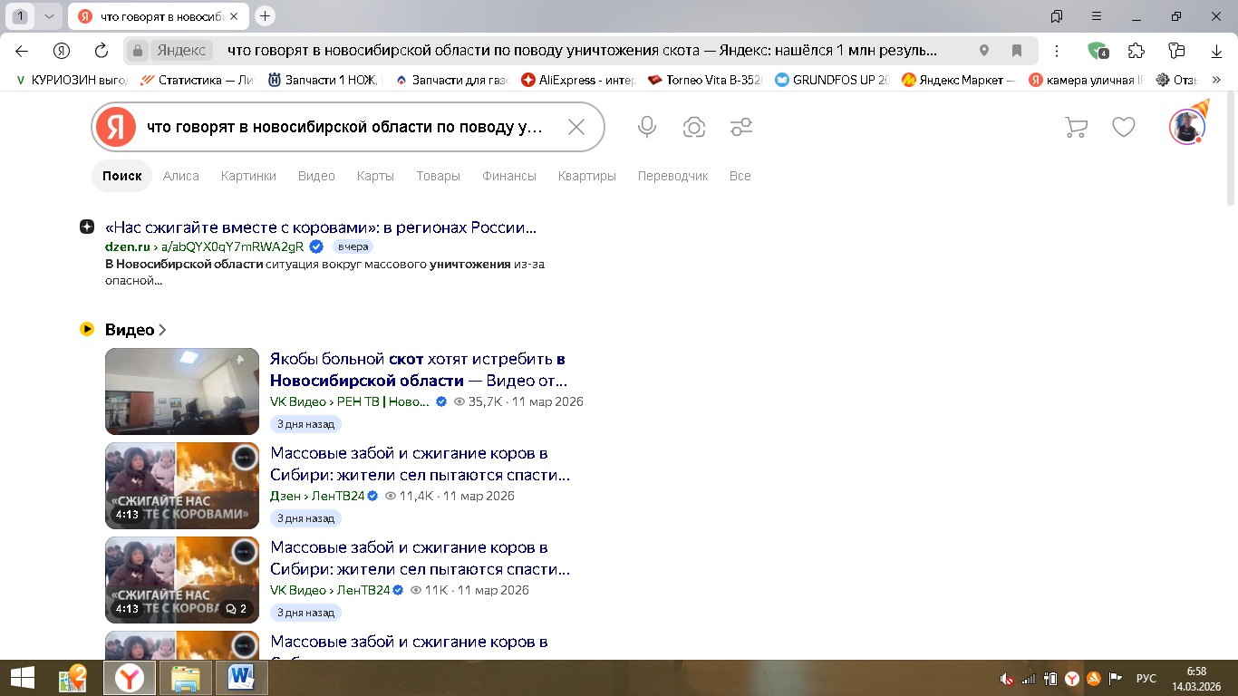Open the browser hamburger settings menu

pos(1097,15)
